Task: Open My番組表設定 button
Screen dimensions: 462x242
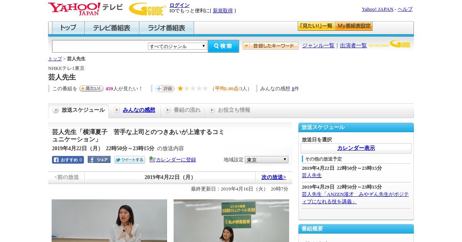Action: (x=354, y=26)
